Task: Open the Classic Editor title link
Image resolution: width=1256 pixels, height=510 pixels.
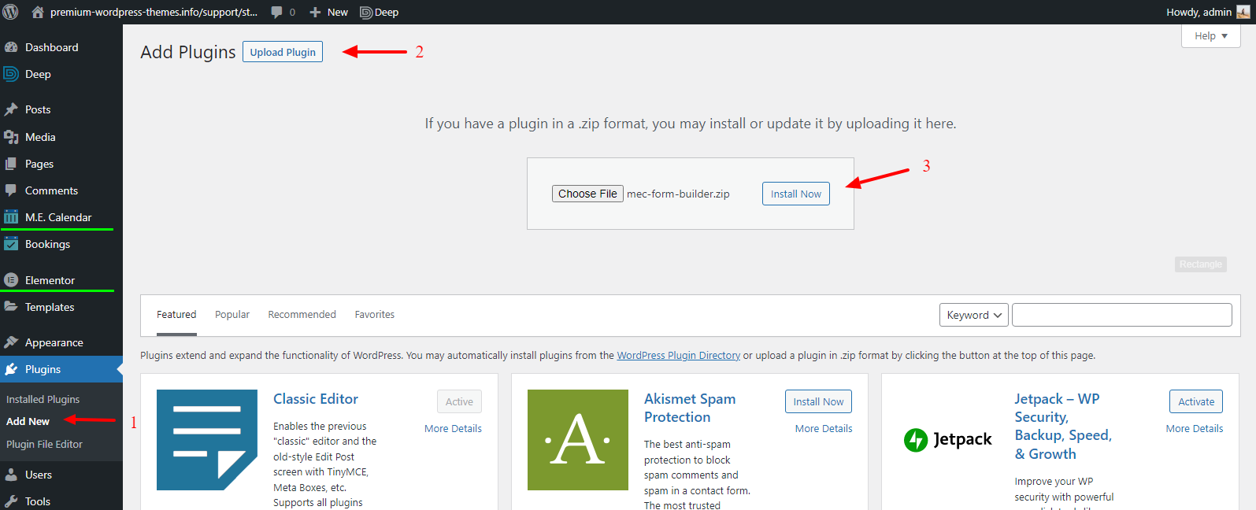Action: (315, 399)
